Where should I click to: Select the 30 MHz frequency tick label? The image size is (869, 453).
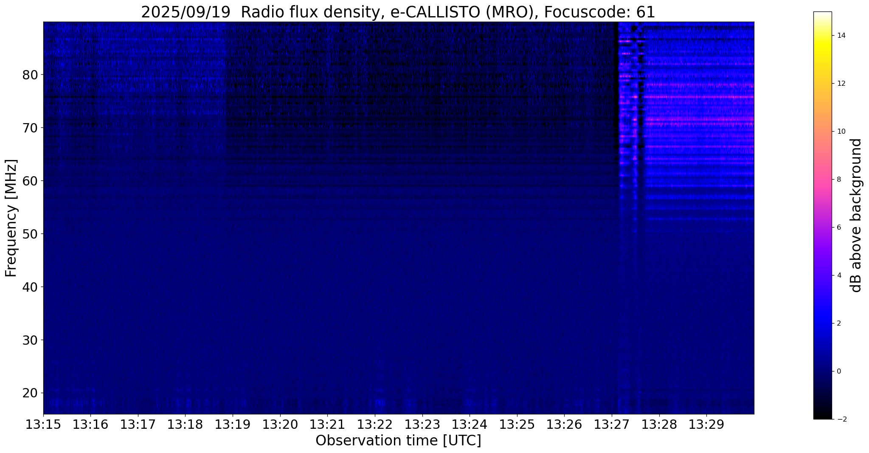click(30, 340)
